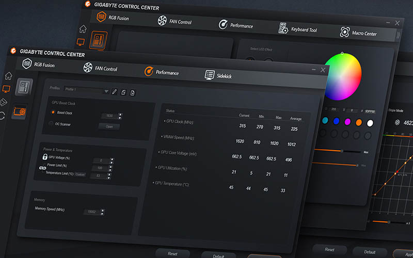Click the GPU Core Voltage average value 496
This screenshot has height=258, width=413.
pyautogui.click(x=289, y=159)
